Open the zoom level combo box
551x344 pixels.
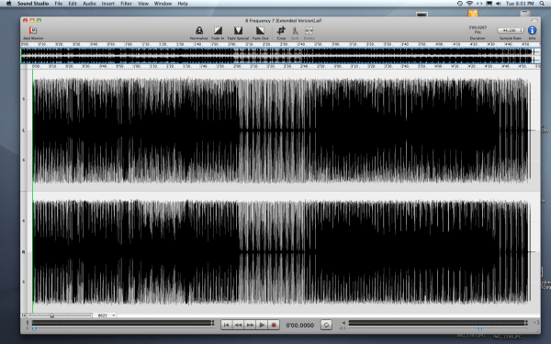tap(105, 316)
